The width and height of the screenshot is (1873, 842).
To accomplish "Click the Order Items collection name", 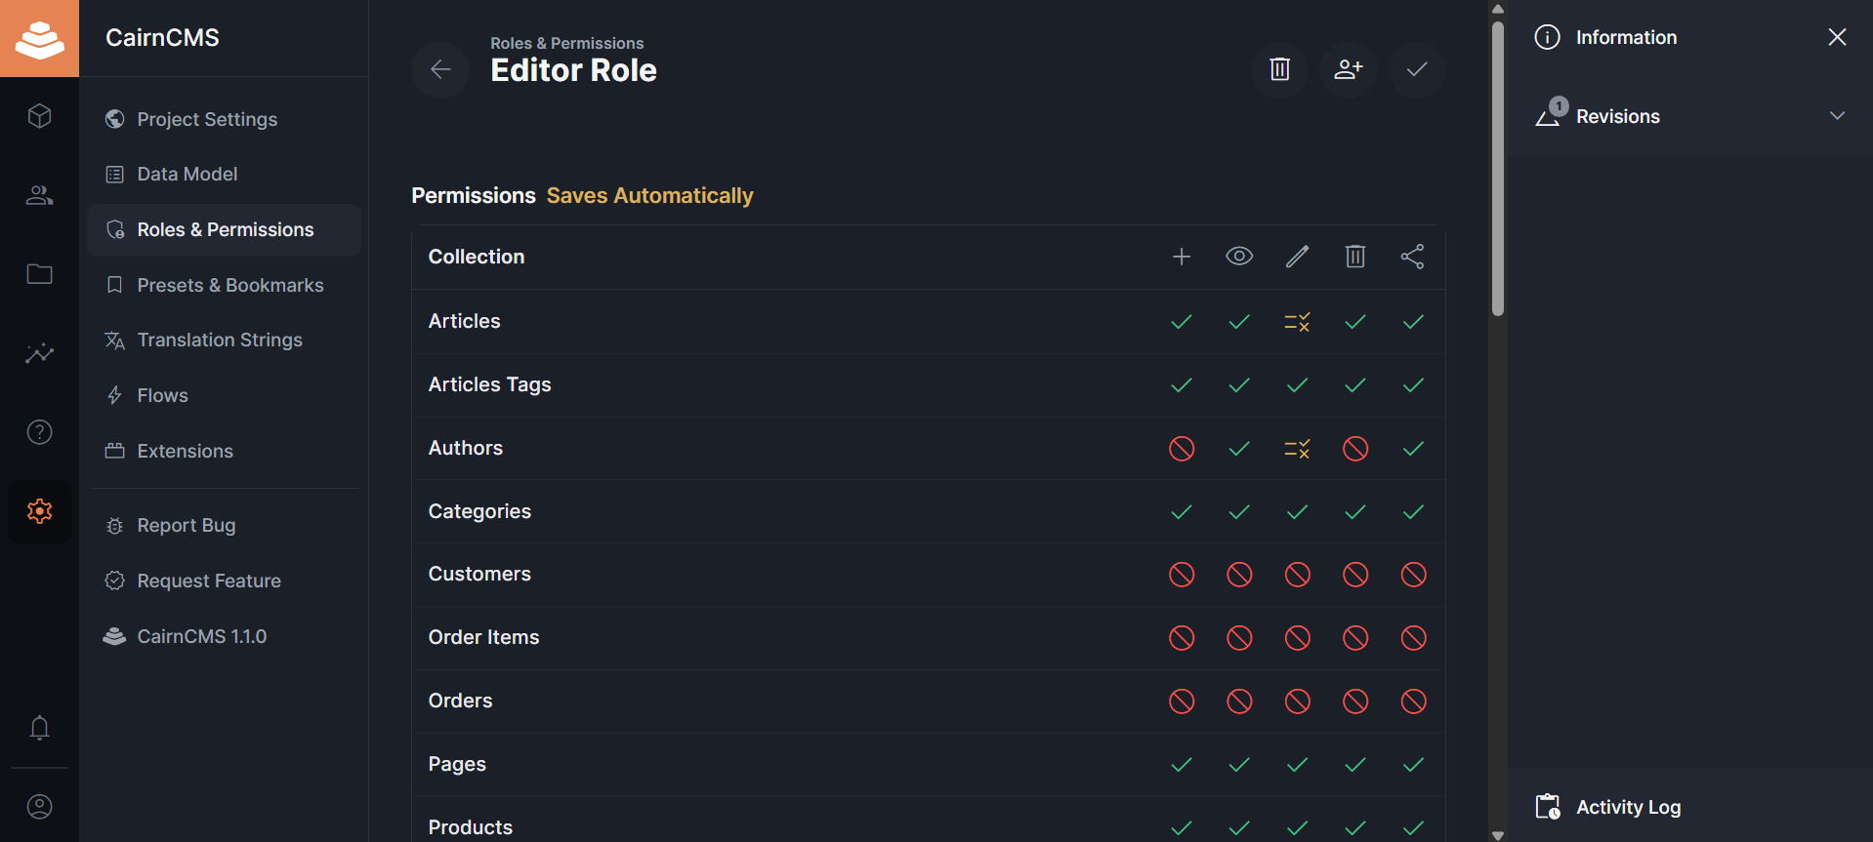I will (x=483, y=637).
